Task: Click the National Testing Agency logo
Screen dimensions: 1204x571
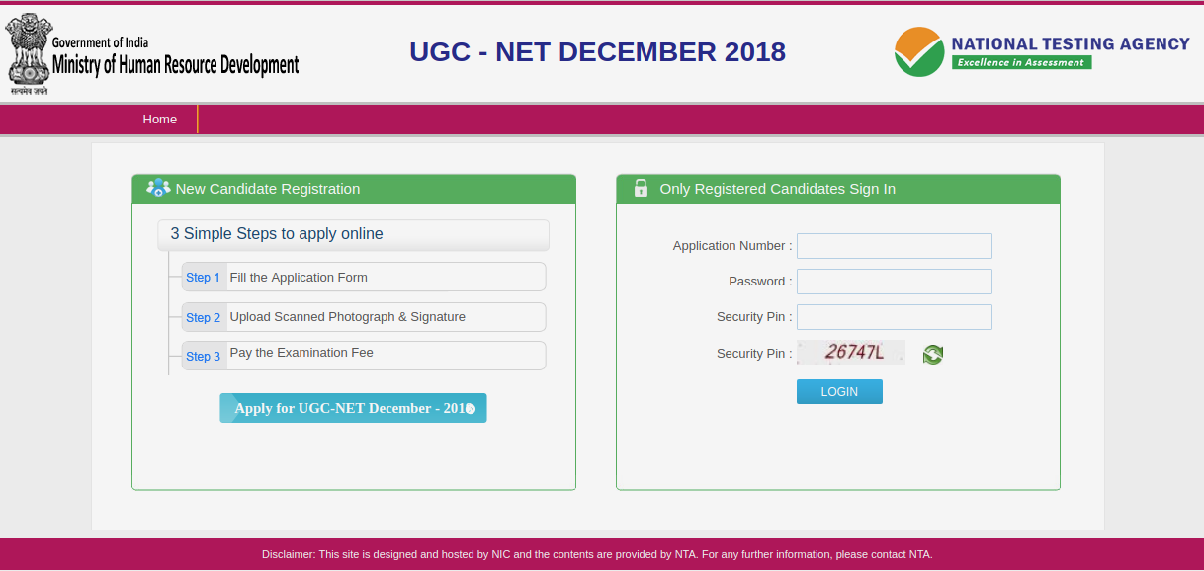Action: point(1040,51)
